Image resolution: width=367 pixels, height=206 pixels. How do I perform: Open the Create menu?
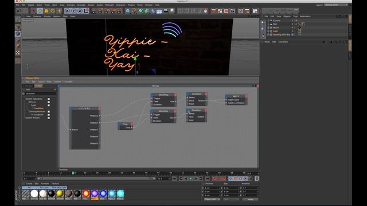(x=31, y=5)
